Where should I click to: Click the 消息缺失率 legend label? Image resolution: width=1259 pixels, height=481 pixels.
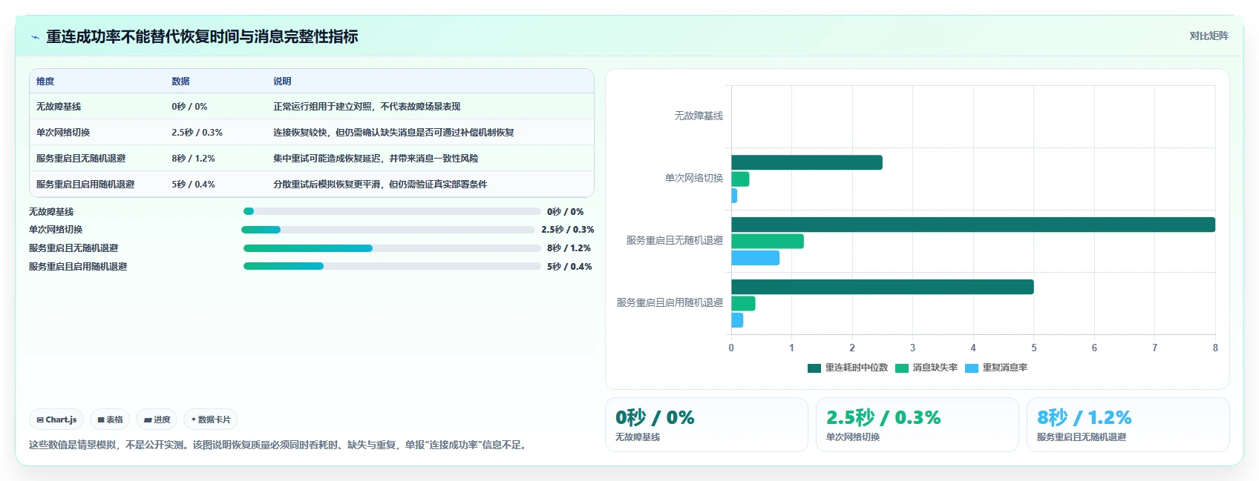point(935,368)
